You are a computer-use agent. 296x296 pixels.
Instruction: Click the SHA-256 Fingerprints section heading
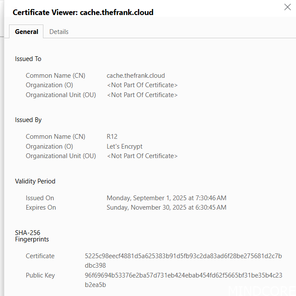(x=32, y=236)
